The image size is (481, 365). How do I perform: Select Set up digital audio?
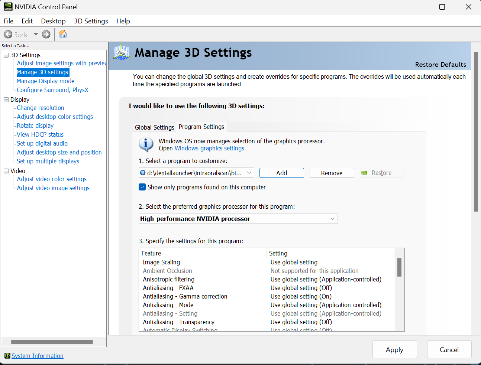42,143
